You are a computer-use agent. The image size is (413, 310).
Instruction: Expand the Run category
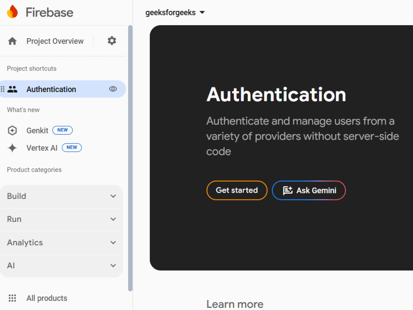[62, 219]
